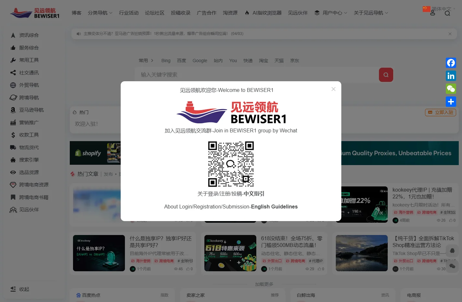Screen dimensions: 462x302
Task: Choose Google as the search engine
Action: tap(200, 61)
